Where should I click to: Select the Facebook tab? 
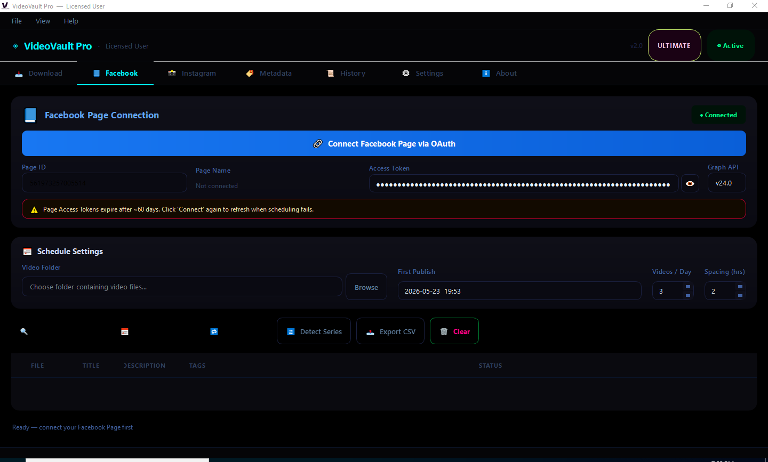[x=115, y=74]
